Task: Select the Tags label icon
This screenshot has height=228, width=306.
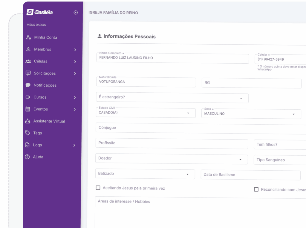Action: click(x=27, y=133)
